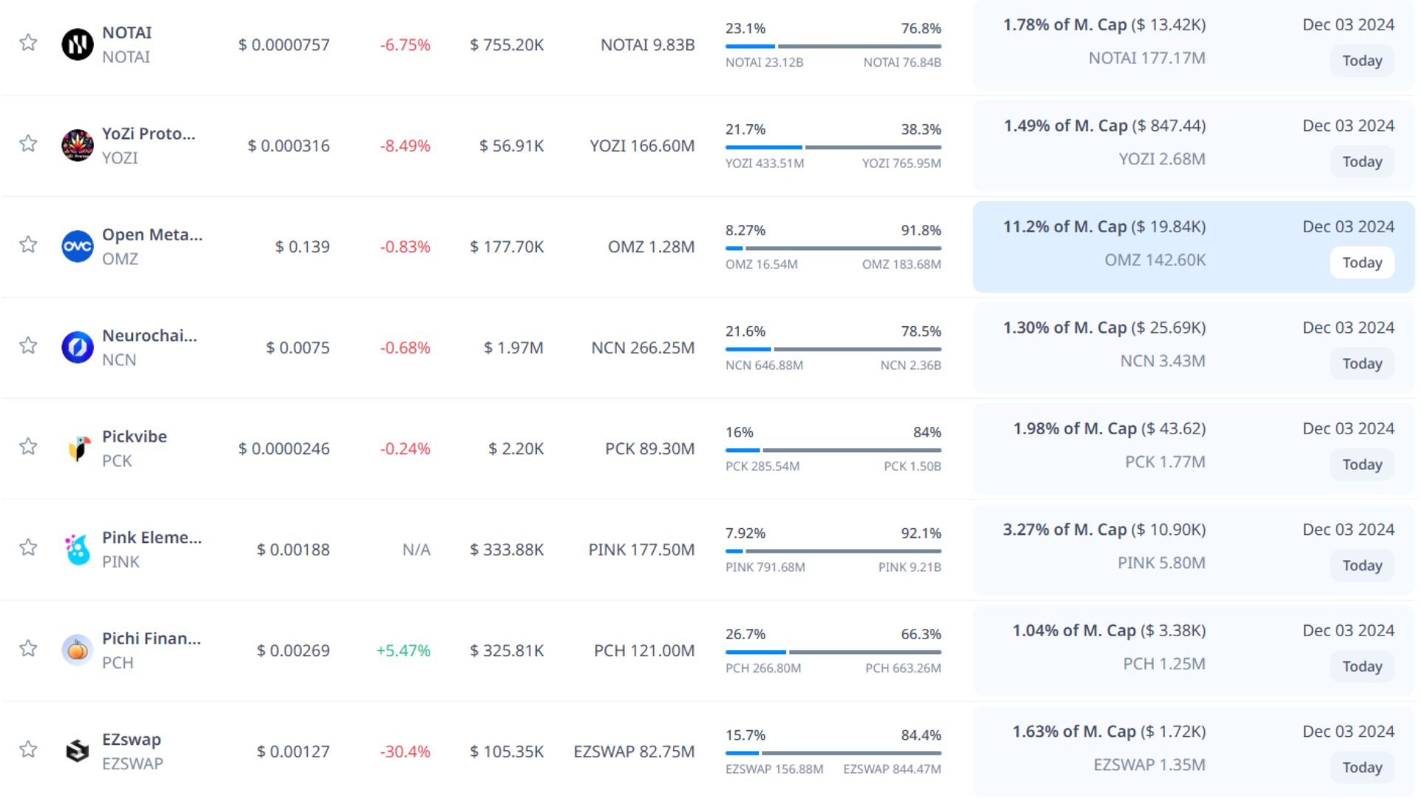This screenshot has height=799, width=1420.
Task: Click Today button in NOTAI unlock card
Action: point(1362,61)
